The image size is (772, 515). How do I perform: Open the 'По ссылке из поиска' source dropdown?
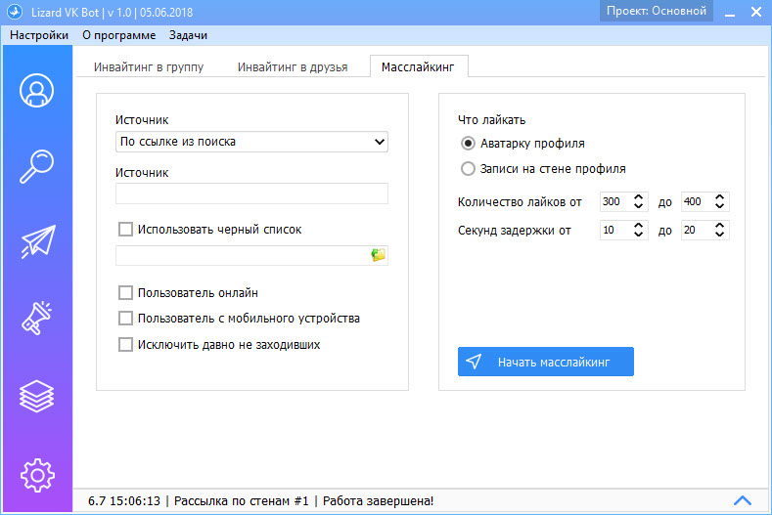[251, 142]
